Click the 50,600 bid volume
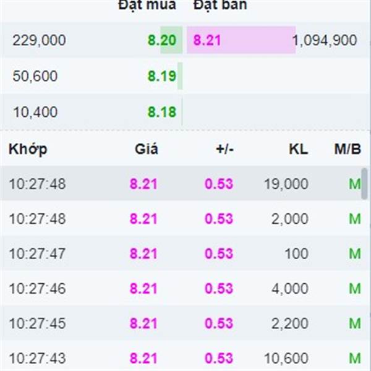Viewport: 371px width, 371px height. pos(35,76)
